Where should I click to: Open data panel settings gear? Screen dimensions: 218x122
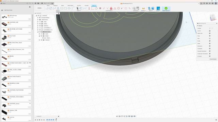(x=30, y=7)
